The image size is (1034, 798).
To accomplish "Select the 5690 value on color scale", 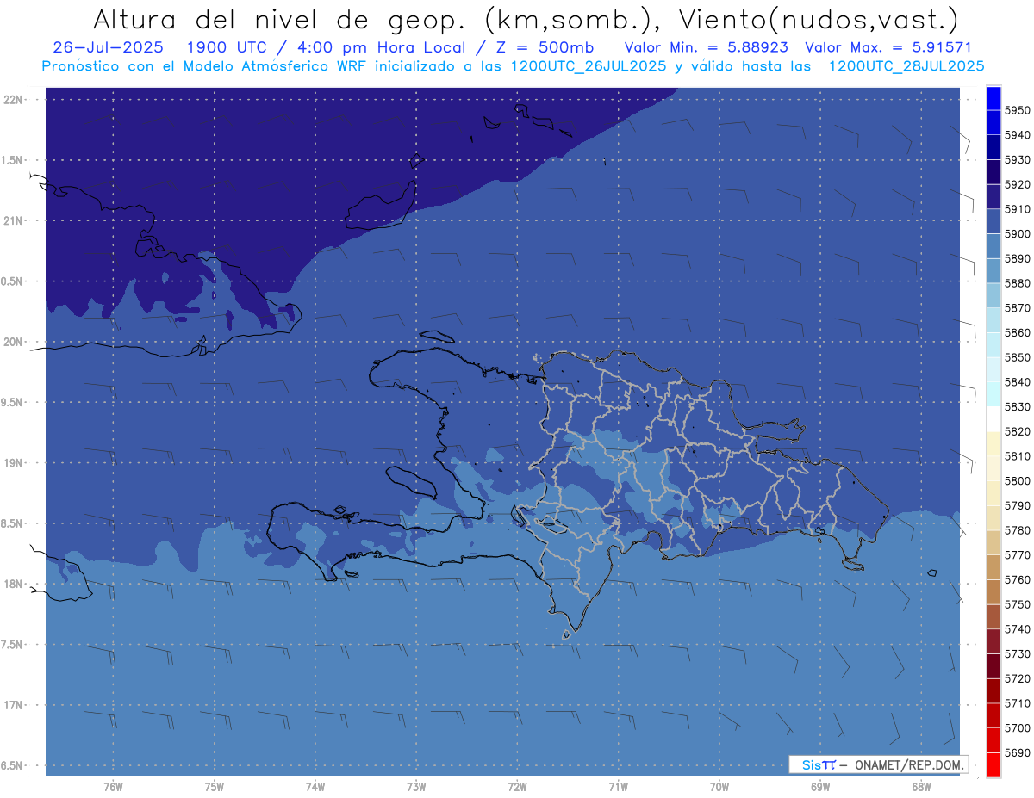I will tap(1017, 752).
